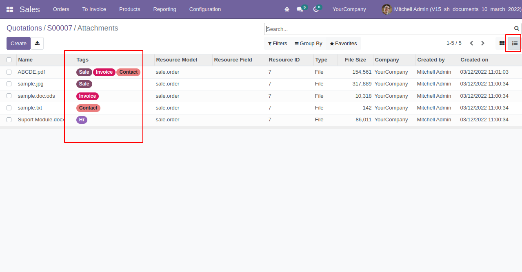Toggle select-all checkbox in table header
The width and height of the screenshot is (522, 272).
click(9, 60)
